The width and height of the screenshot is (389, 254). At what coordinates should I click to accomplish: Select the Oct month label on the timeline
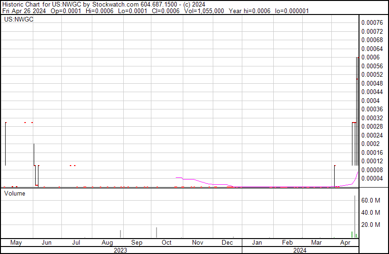click(x=166, y=243)
